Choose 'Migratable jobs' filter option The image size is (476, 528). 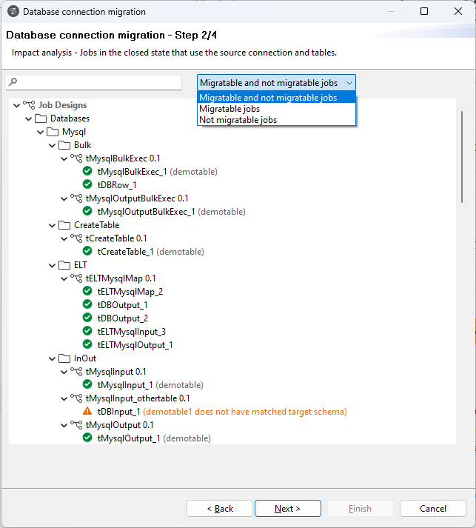[x=276, y=109]
